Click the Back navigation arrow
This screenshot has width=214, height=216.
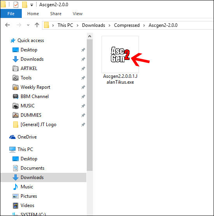7,25
